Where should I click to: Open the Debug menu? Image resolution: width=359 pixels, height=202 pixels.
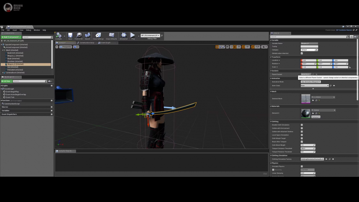pyautogui.click(x=29, y=30)
